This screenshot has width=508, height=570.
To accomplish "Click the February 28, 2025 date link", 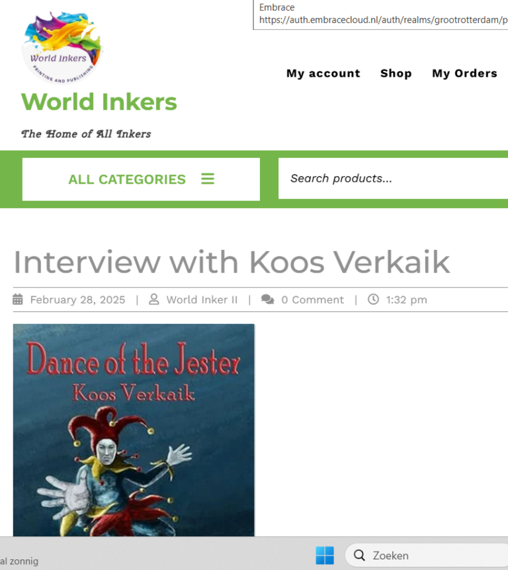I will coord(77,300).
